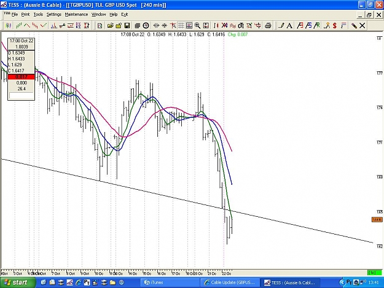
Task: Click the red 0.017 value cell
Action: 22,77
